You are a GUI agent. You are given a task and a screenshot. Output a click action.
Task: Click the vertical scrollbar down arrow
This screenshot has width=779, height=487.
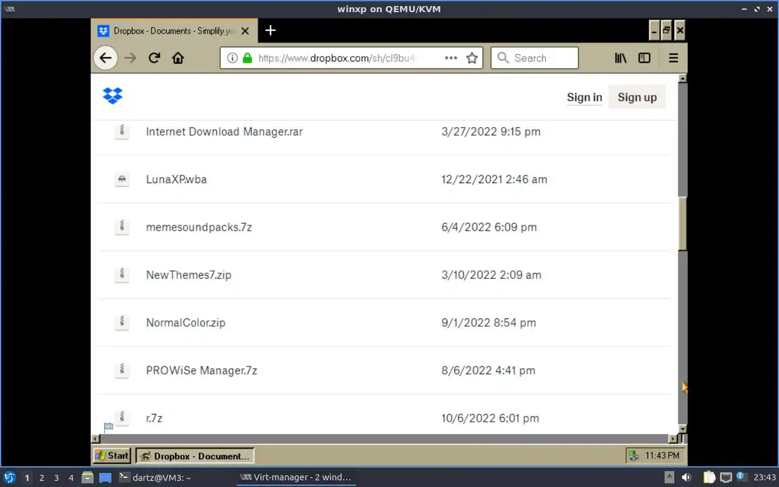point(682,429)
